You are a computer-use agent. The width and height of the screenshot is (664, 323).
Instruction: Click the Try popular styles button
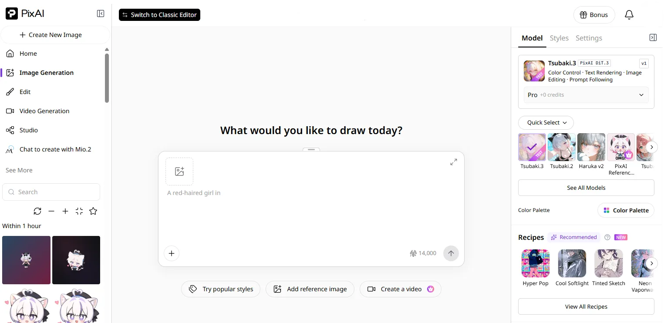(221, 289)
